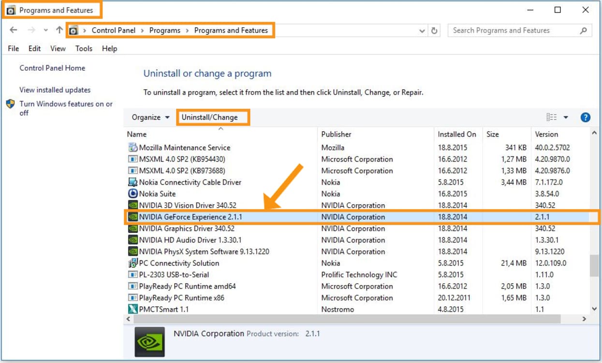
Task: Sort by the Name column header
Action: click(137, 134)
